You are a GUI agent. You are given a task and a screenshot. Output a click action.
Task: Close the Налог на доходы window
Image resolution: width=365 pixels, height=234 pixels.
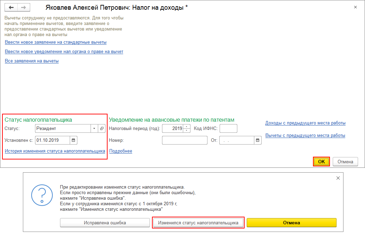[x=355, y=7]
